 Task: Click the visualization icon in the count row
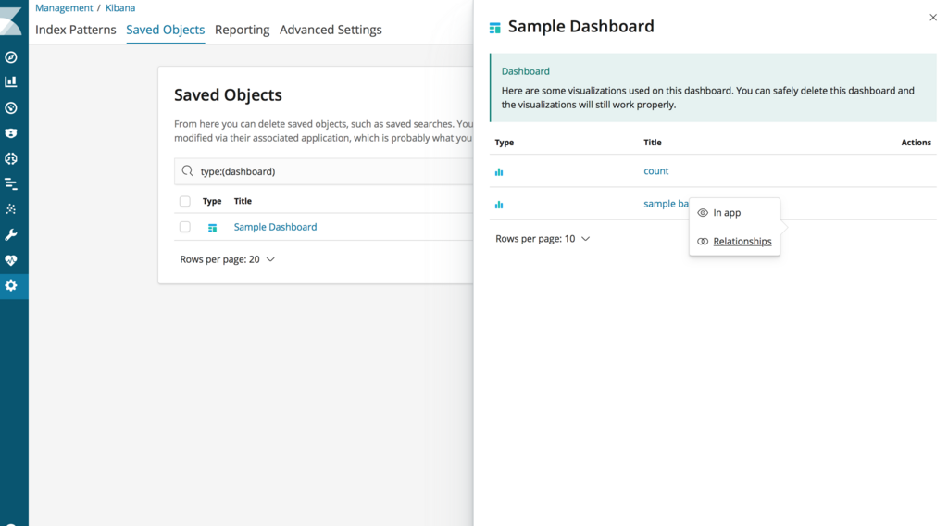pos(499,171)
